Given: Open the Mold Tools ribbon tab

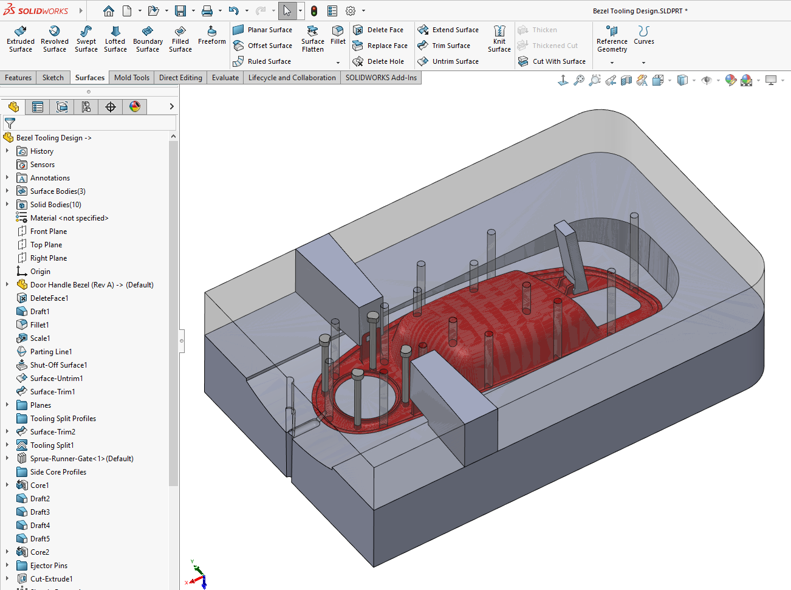Looking at the screenshot, I should 131,77.
